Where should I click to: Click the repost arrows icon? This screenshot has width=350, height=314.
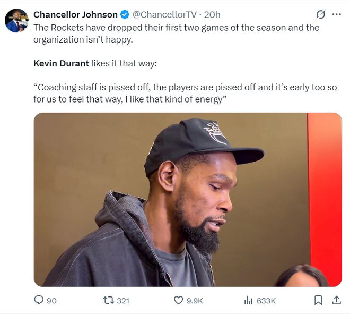pos(108,301)
